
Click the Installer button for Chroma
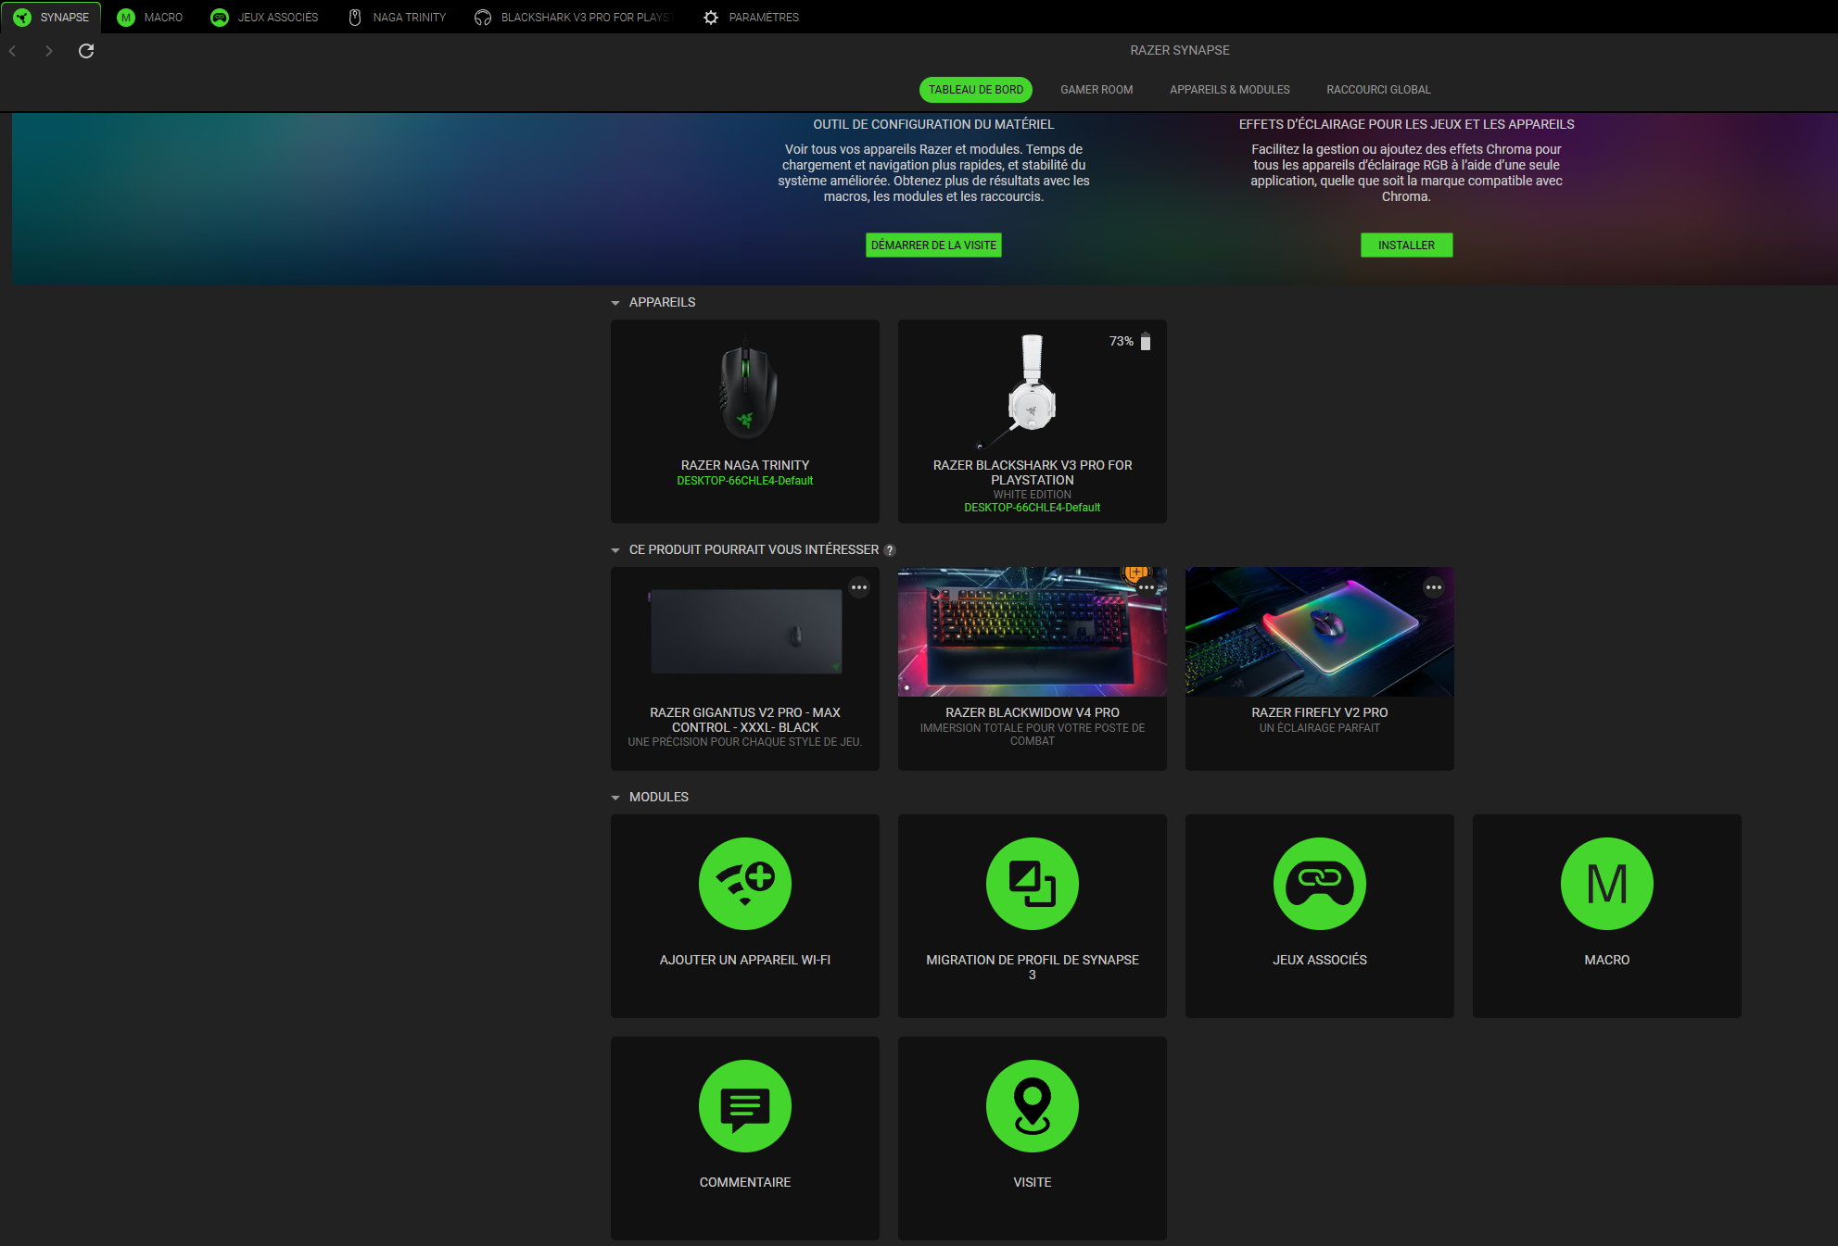pos(1406,245)
